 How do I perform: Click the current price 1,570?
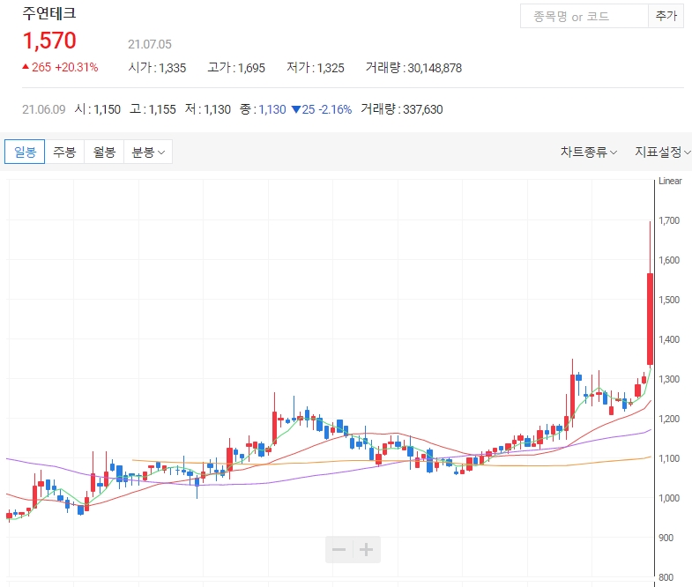(x=49, y=41)
